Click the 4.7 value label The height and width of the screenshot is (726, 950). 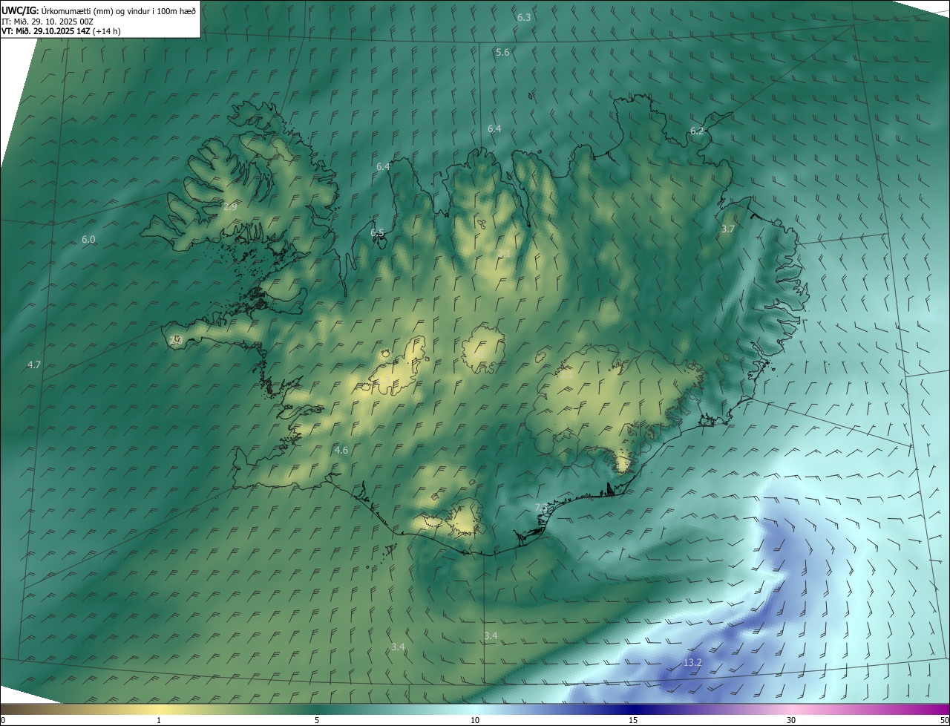34,364
